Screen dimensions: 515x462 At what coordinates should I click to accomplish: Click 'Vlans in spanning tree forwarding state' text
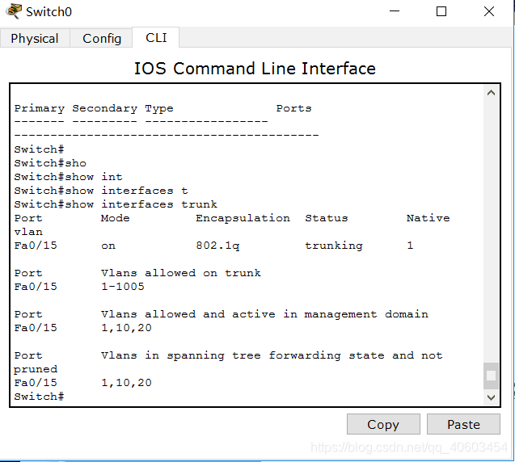click(x=243, y=355)
